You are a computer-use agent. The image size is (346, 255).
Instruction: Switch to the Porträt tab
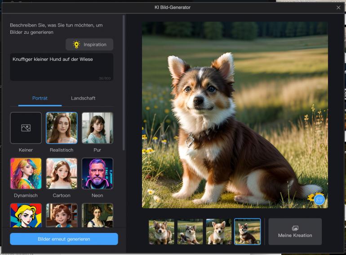(x=40, y=98)
